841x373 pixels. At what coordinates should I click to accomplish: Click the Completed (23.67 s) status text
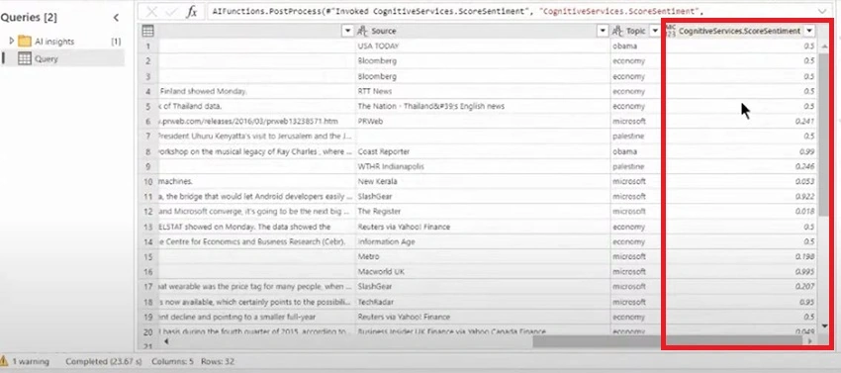(x=104, y=362)
